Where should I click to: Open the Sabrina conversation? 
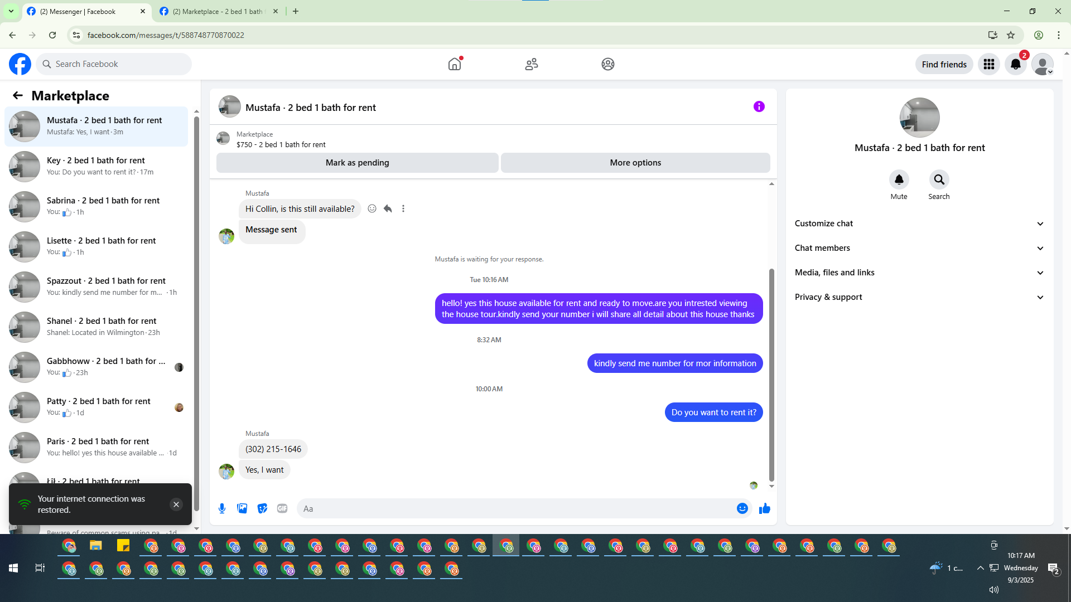tap(96, 207)
